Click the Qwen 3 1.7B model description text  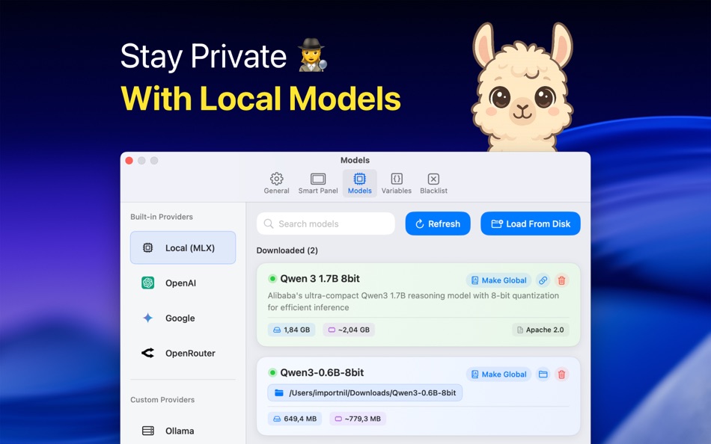point(413,301)
